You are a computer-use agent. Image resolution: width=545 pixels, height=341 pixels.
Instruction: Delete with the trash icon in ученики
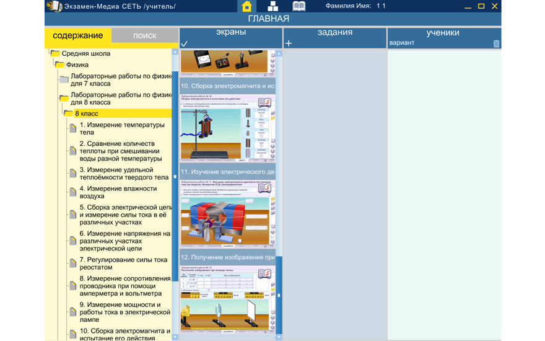(496, 43)
